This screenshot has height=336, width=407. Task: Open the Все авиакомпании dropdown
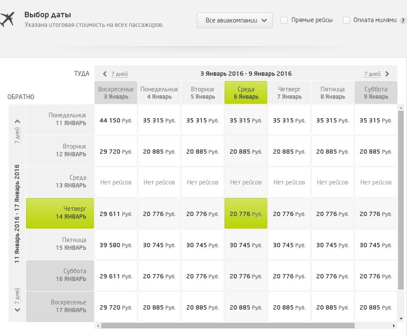pyautogui.click(x=234, y=20)
